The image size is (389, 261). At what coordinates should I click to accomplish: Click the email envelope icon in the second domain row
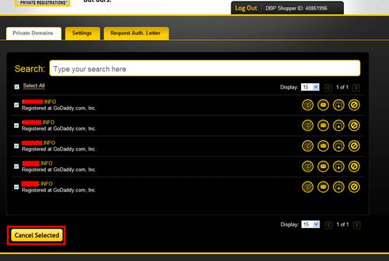(x=323, y=125)
